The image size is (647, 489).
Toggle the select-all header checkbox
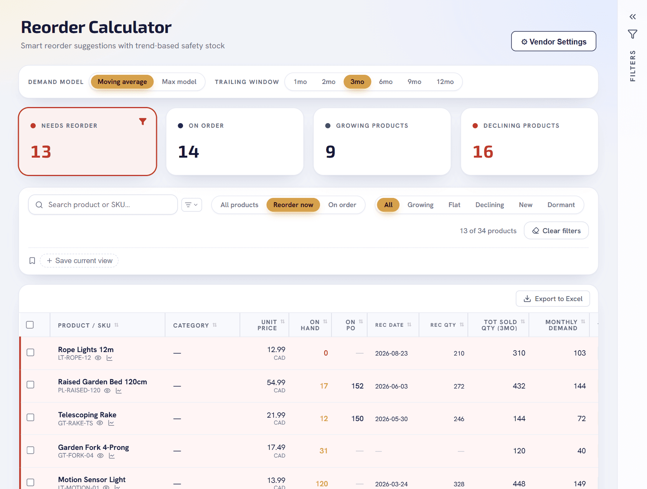point(30,325)
